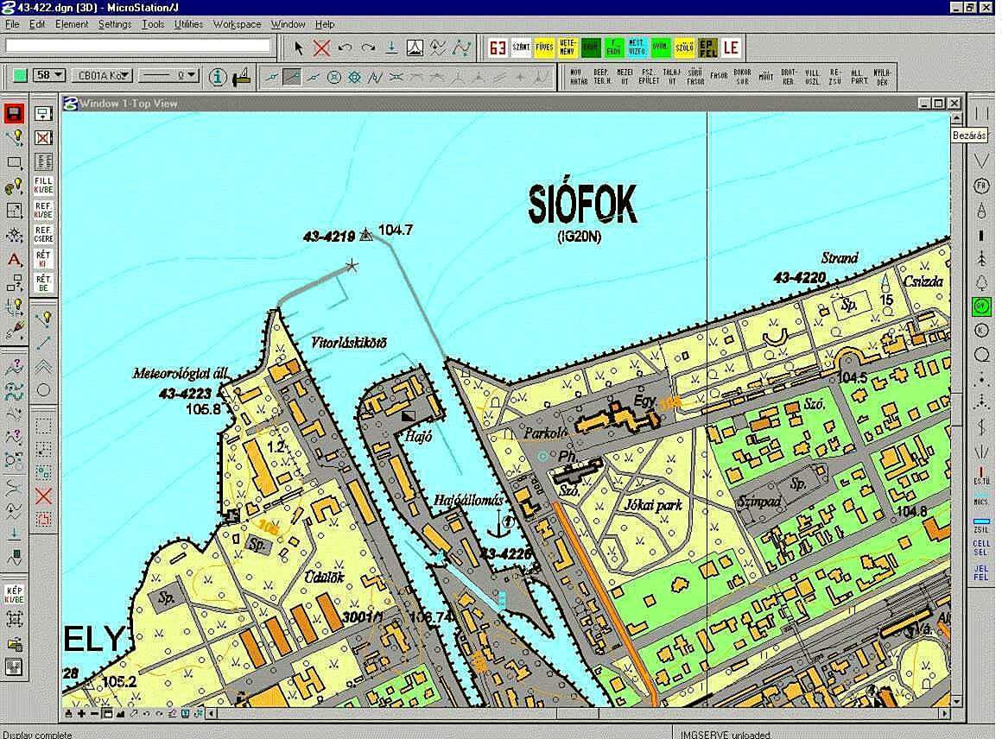
Task: Select the red letter A text tool
Action: click(x=14, y=259)
